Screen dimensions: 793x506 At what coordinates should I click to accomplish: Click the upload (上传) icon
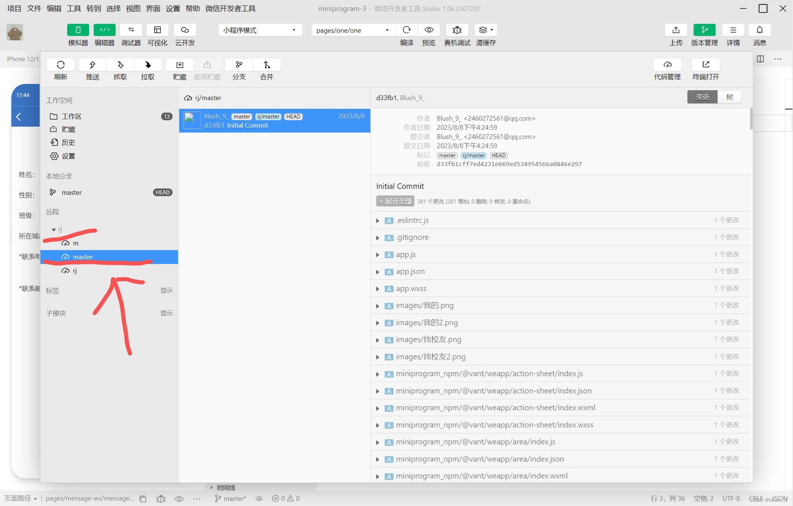(676, 30)
